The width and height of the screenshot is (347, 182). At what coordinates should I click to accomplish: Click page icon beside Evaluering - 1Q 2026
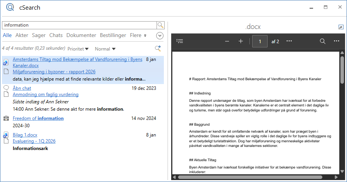(x=6, y=141)
